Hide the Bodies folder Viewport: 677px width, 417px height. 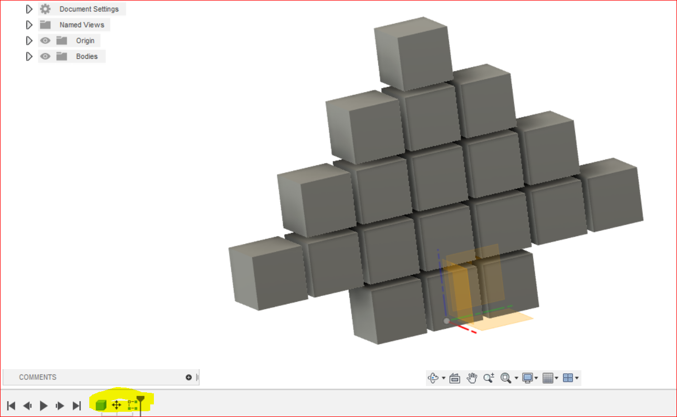pos(45,56)
